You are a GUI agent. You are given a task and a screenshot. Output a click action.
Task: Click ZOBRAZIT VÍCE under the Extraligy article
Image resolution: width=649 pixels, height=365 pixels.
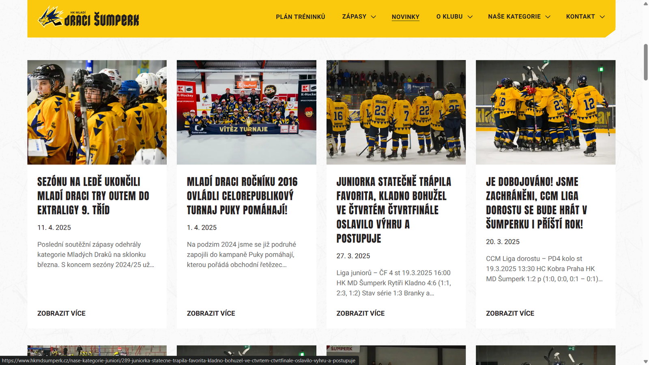[x=61, y=313]
